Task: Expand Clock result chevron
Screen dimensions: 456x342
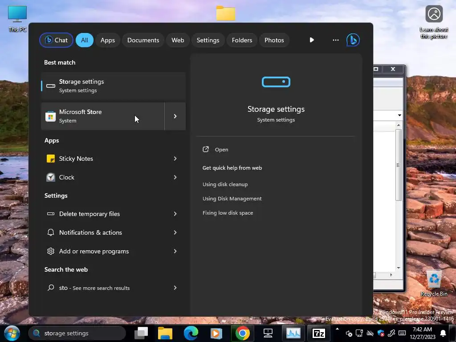Action: click(x=175, y=177)
